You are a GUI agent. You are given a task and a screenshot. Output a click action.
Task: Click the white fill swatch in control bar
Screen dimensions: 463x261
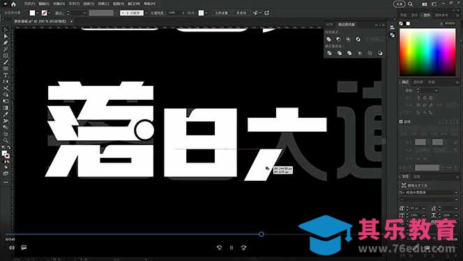[32, 13]
